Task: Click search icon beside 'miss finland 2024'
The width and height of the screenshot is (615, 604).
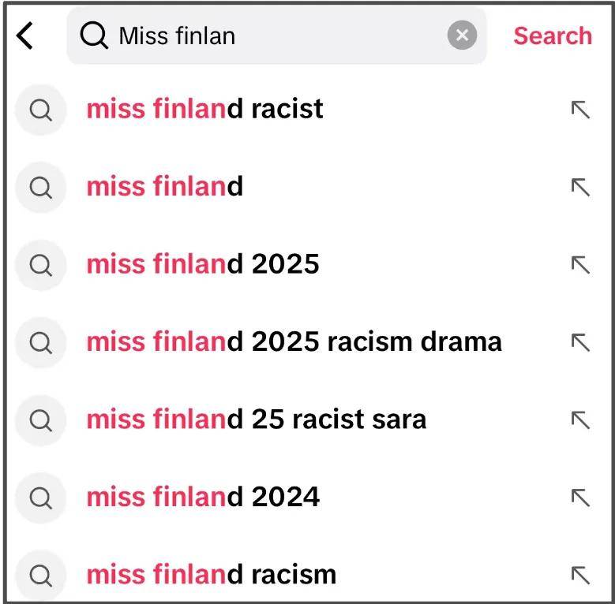Action: click(x=40, y=497)
